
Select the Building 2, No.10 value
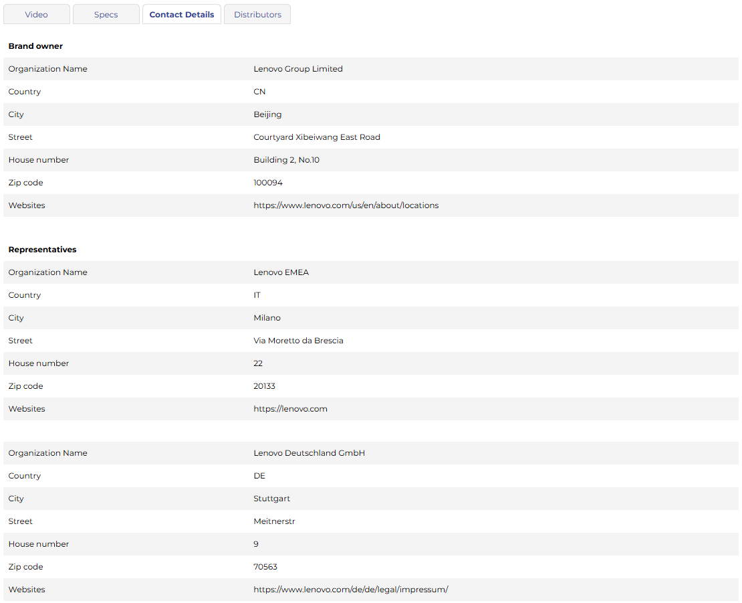(286, 160)
